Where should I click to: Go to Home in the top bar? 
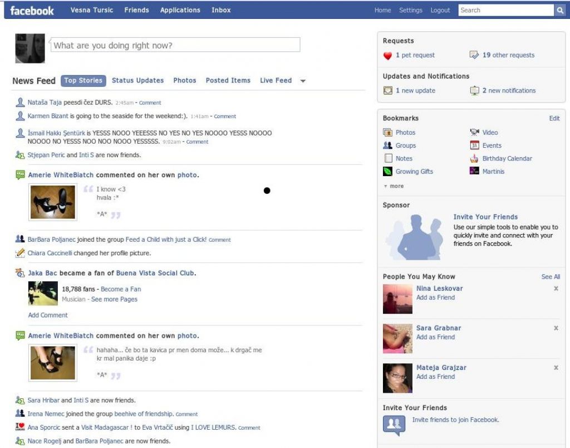coord(383,10)
